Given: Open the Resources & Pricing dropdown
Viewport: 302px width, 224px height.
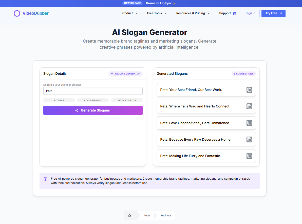Looking at the screenshot, I should [x=193, y=13].
